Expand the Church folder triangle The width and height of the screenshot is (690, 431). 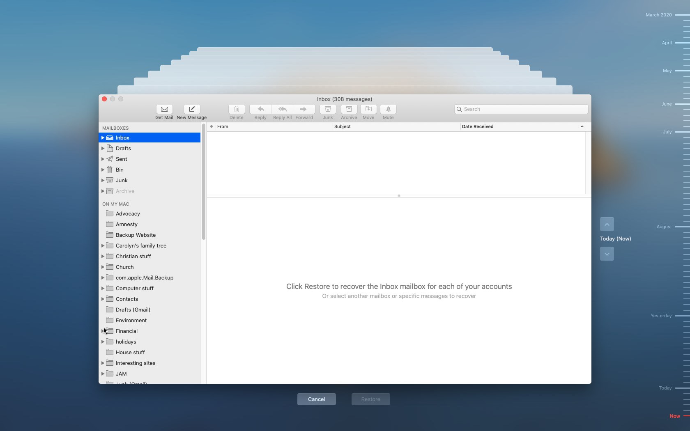[x=103, y=267]
